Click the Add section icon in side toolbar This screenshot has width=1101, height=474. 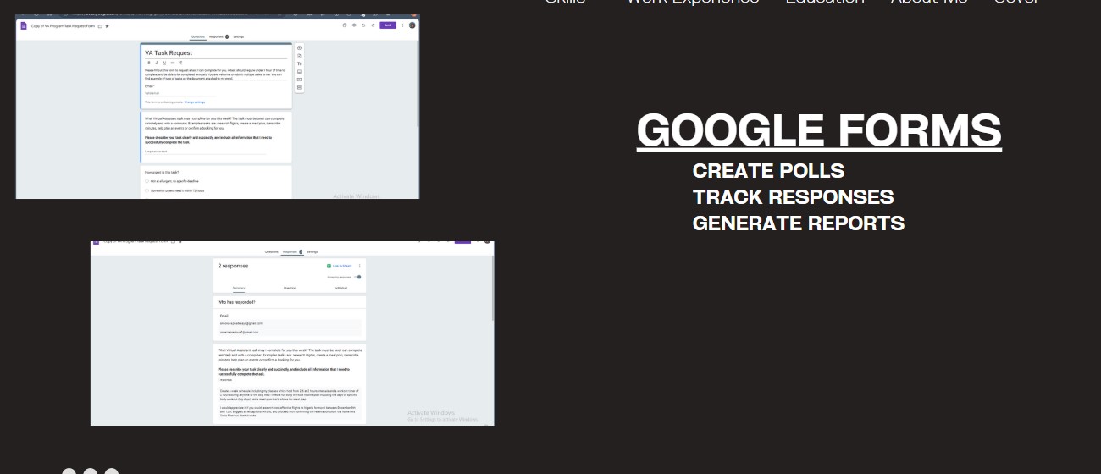click(299, 87)
